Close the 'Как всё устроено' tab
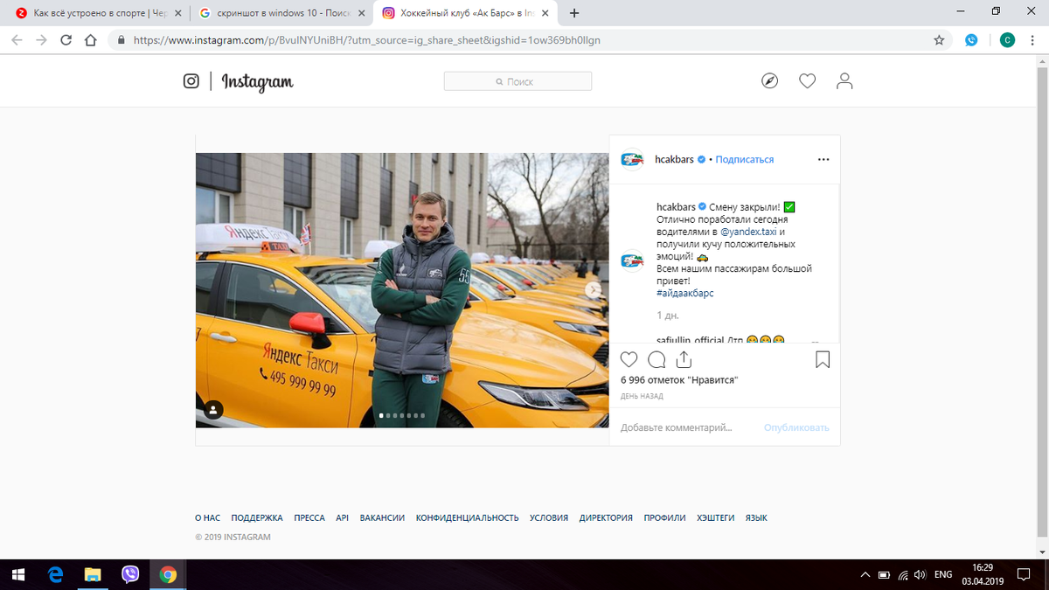The width and height of the screenshot is (1049, 590). (177, 13)
